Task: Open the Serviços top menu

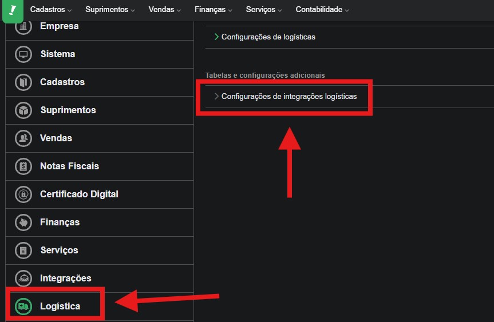Action: click(x=263, y=10)
